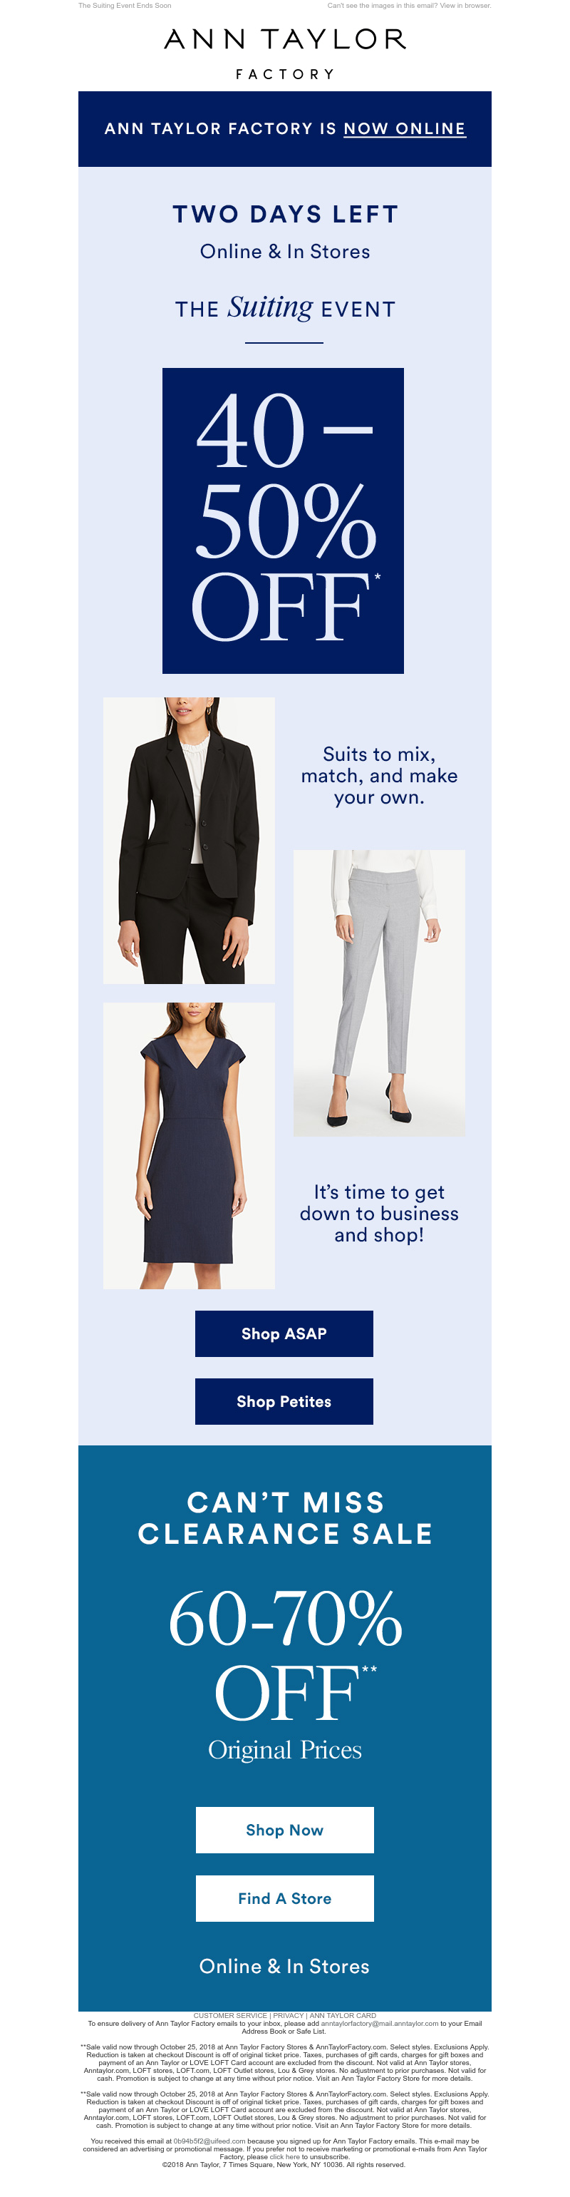Open the CUSTOMER SERVICE footer link

(230, 2015)
